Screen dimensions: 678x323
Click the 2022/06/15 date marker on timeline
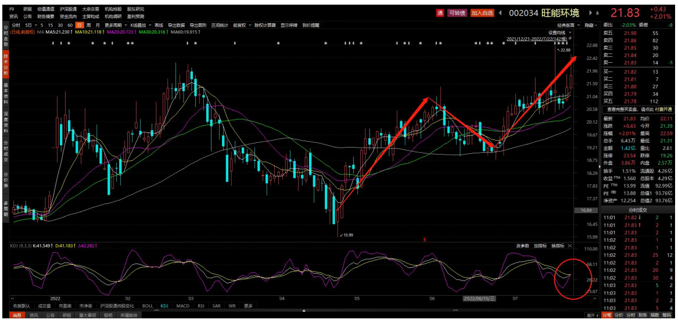(x=479, y=298)
